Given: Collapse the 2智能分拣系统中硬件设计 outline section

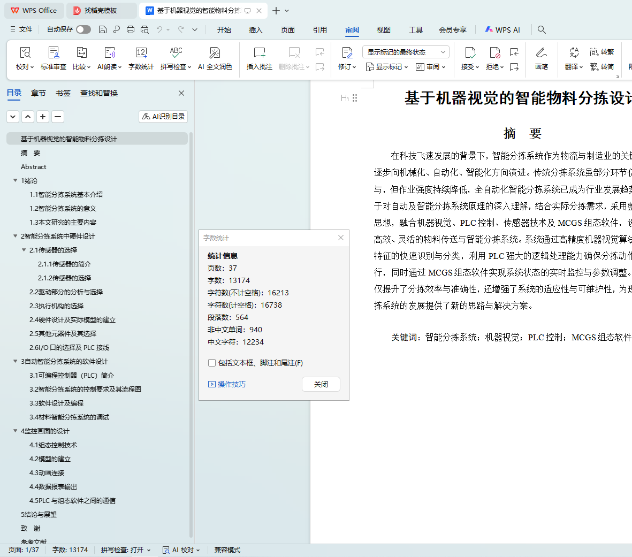Looking at the screenshot, I should point(16,236).
